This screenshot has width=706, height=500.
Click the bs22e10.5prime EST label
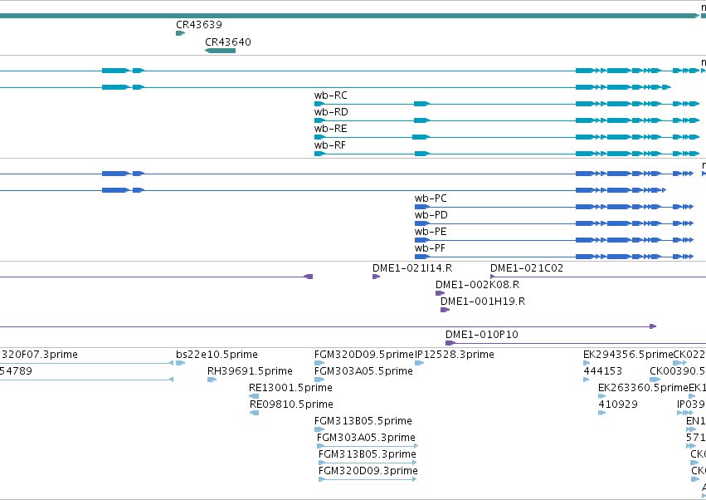tap(217, 355)
